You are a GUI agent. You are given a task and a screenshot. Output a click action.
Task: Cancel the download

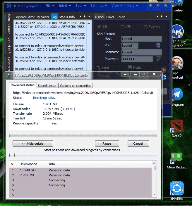[138, 143]
